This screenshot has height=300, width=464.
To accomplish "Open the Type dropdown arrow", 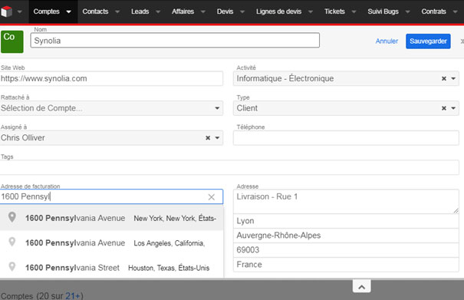I will pos(453,108).
